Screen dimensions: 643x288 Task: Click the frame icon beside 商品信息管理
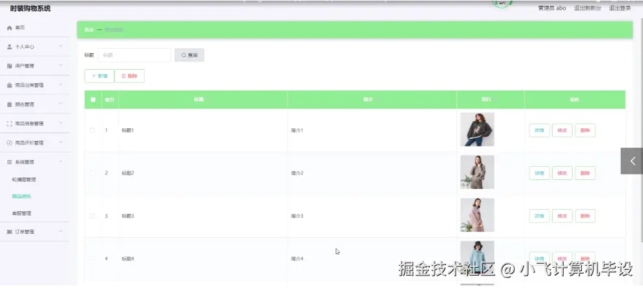click(9, 124)
